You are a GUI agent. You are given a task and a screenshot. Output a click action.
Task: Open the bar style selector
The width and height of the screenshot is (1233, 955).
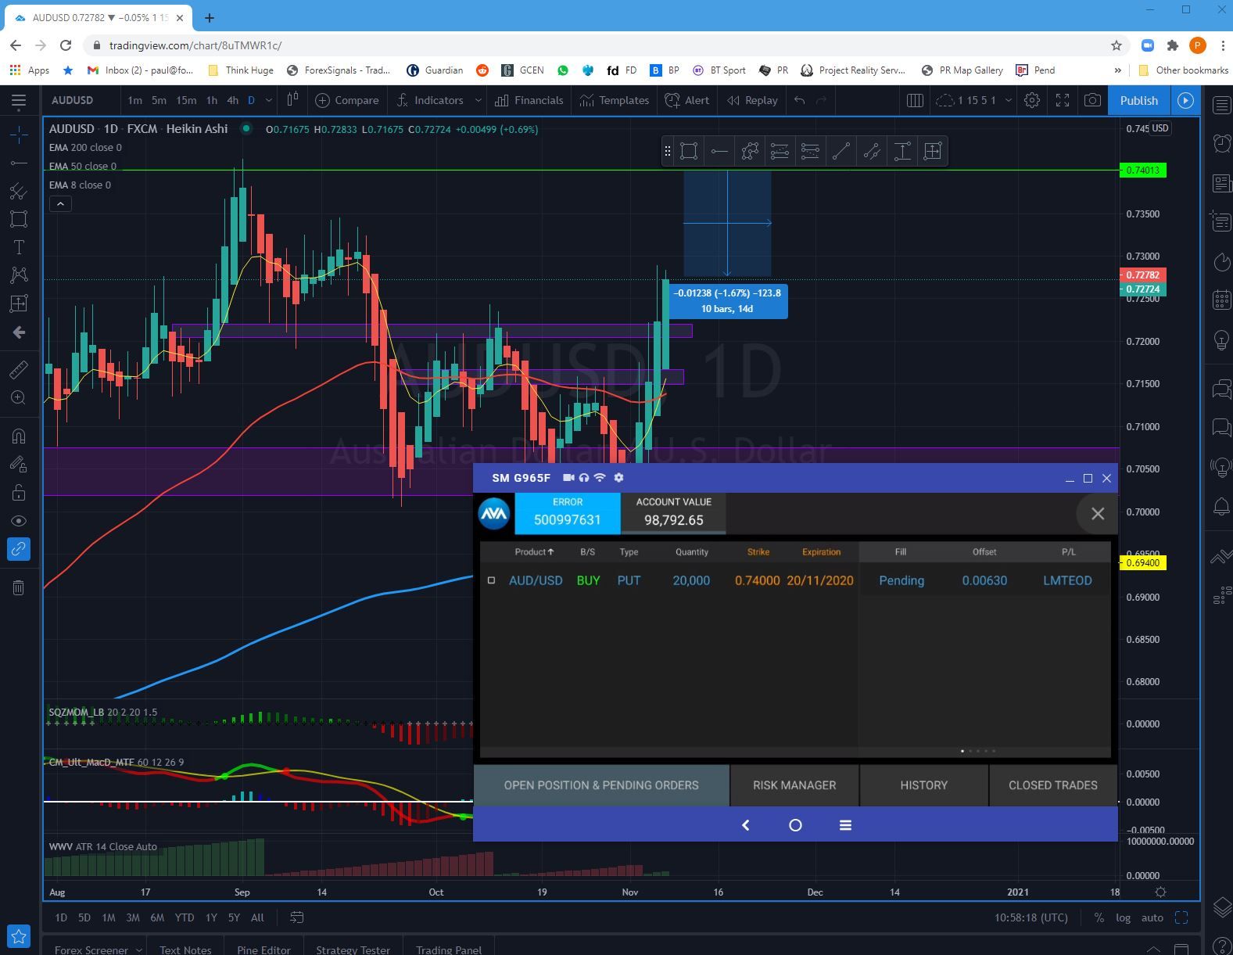click(292, 100)
